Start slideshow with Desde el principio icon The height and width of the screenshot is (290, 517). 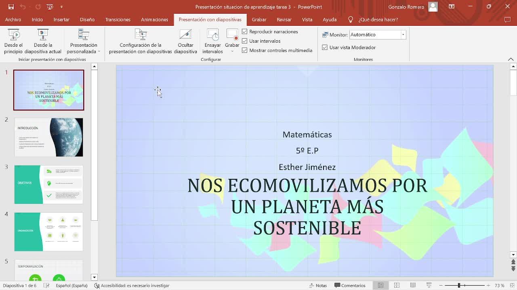tap(13, 36)
